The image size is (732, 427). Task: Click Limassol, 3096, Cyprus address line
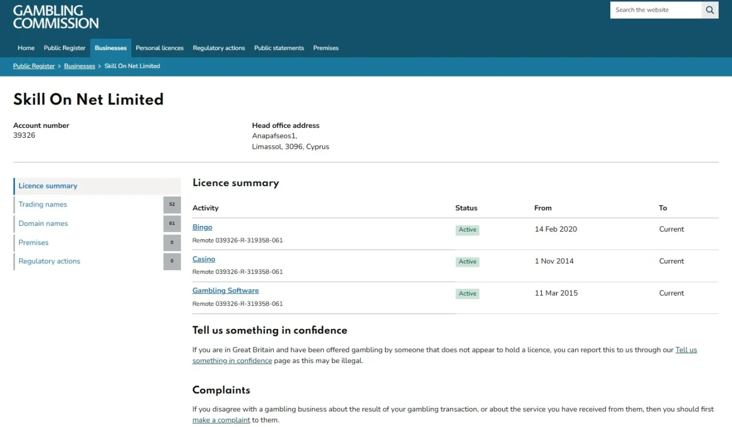(x=290, y=147)
